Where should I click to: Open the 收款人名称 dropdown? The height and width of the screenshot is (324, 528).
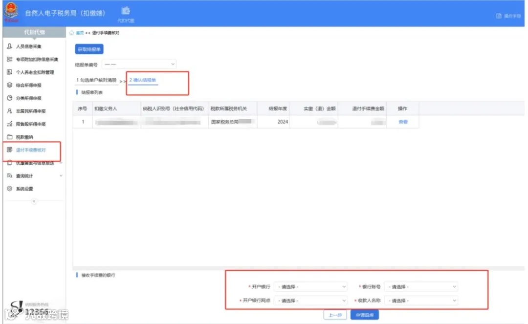click(x=420, y=301)
